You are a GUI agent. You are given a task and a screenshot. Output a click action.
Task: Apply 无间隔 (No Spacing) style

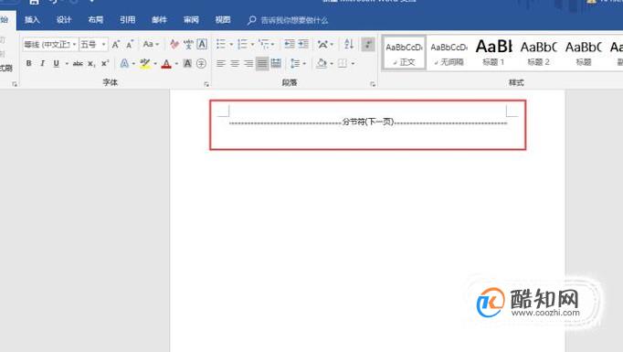(449, 53)
